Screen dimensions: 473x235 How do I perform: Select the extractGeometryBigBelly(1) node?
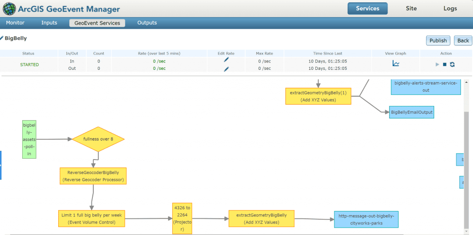[x=318, y=96]
